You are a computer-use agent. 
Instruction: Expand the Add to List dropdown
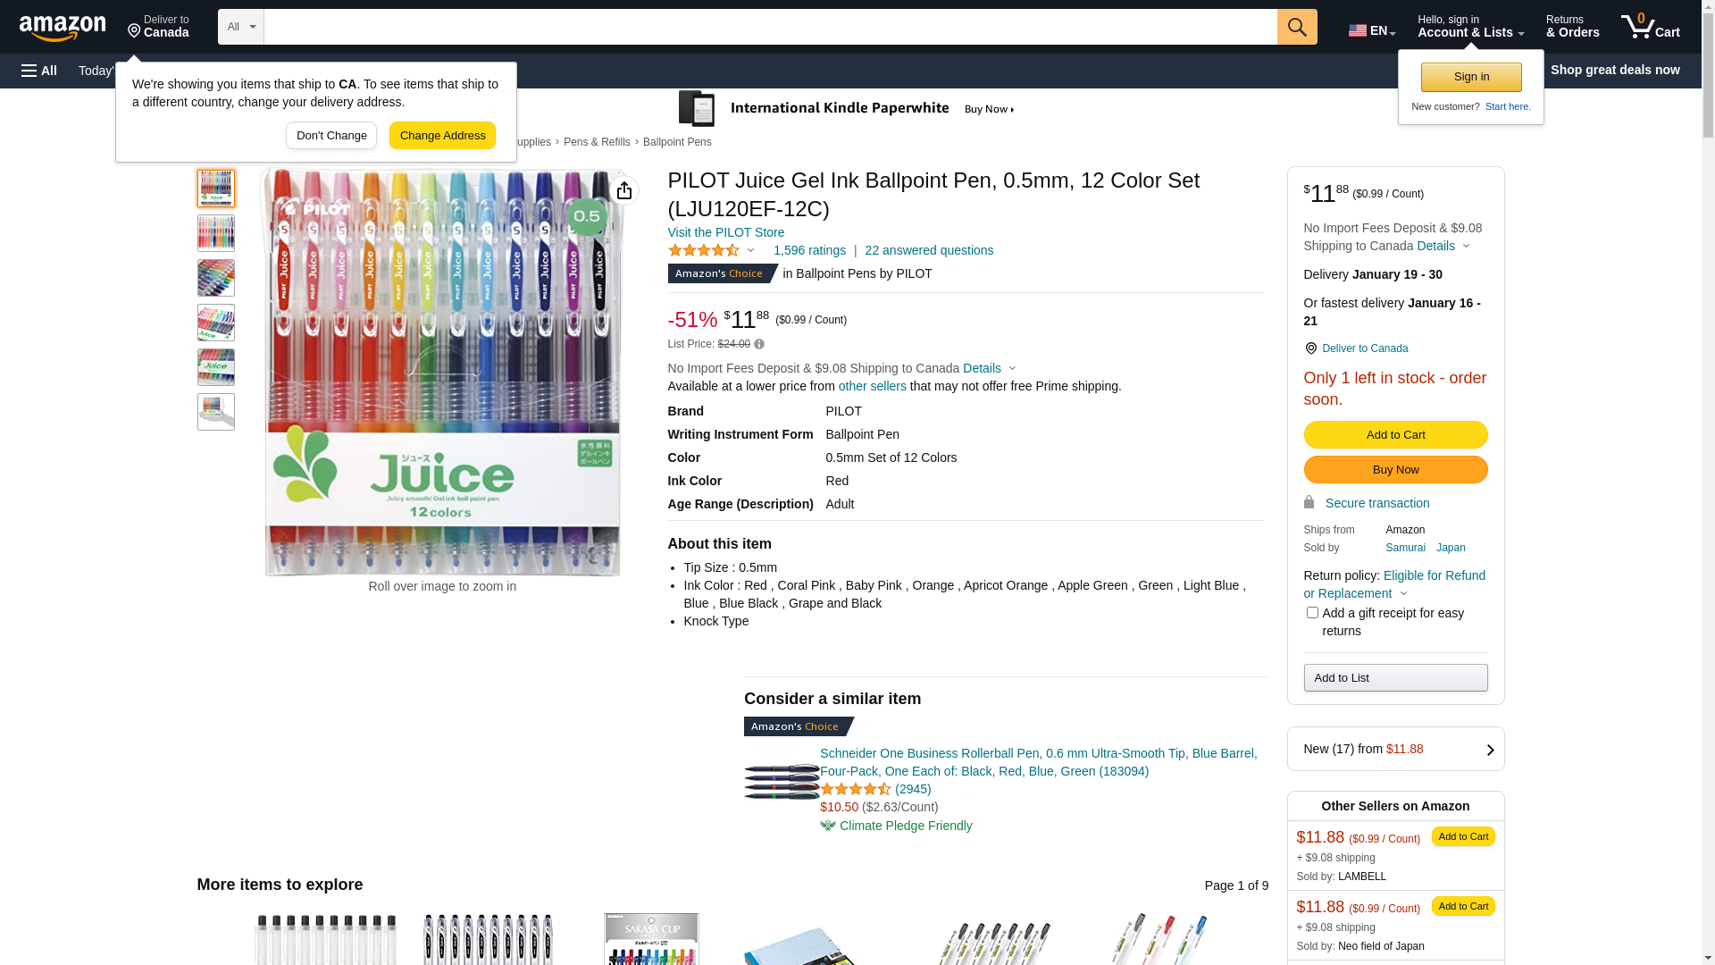point(1395,678)
